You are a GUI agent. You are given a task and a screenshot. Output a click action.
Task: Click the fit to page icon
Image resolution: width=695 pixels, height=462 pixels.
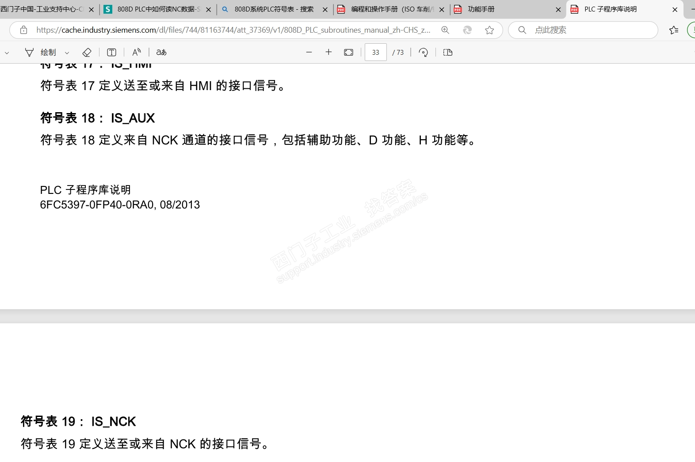tap(348, 53)
